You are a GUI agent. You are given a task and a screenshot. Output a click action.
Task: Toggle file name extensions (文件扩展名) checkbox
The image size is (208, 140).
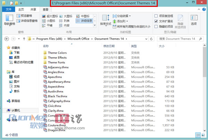click(156, 21)
